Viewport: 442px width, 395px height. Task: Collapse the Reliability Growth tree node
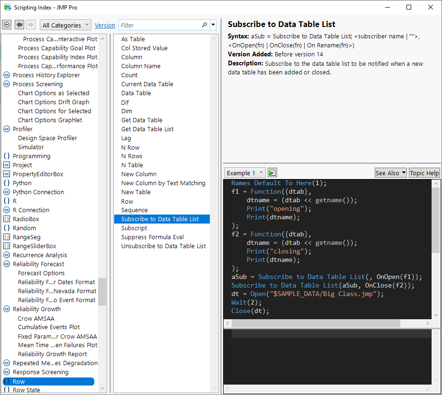coord(7,309)
